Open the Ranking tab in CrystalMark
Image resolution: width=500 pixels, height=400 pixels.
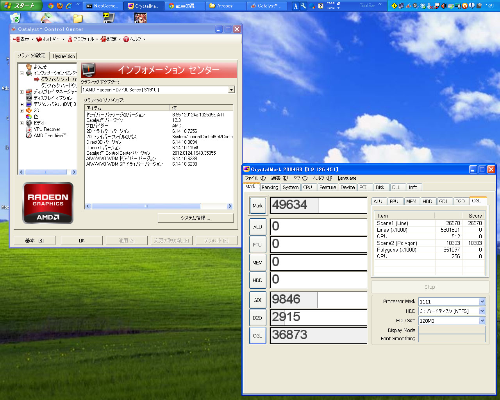(270, 187)
